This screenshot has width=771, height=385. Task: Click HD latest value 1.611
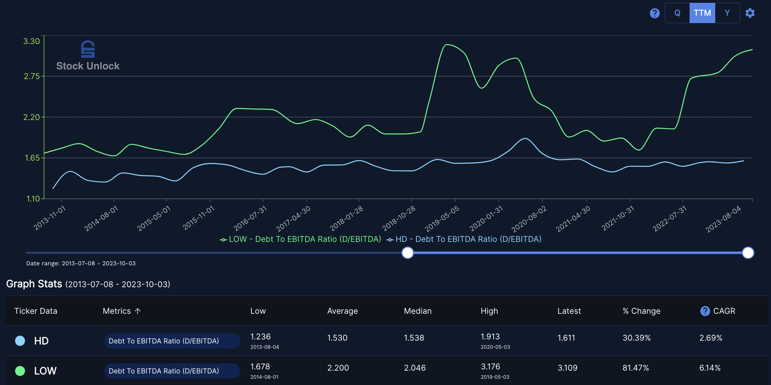click(x=566, y=338)
